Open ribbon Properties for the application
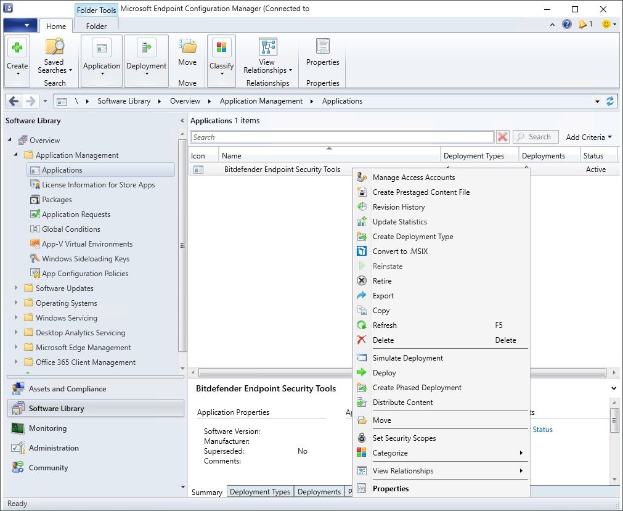The height and width of the screenshot is (511, 623). click(x=322, y=55)
